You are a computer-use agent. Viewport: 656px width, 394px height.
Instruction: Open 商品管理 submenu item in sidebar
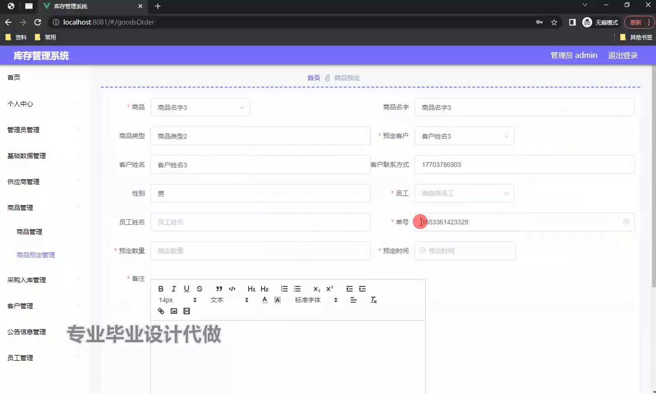29,232
